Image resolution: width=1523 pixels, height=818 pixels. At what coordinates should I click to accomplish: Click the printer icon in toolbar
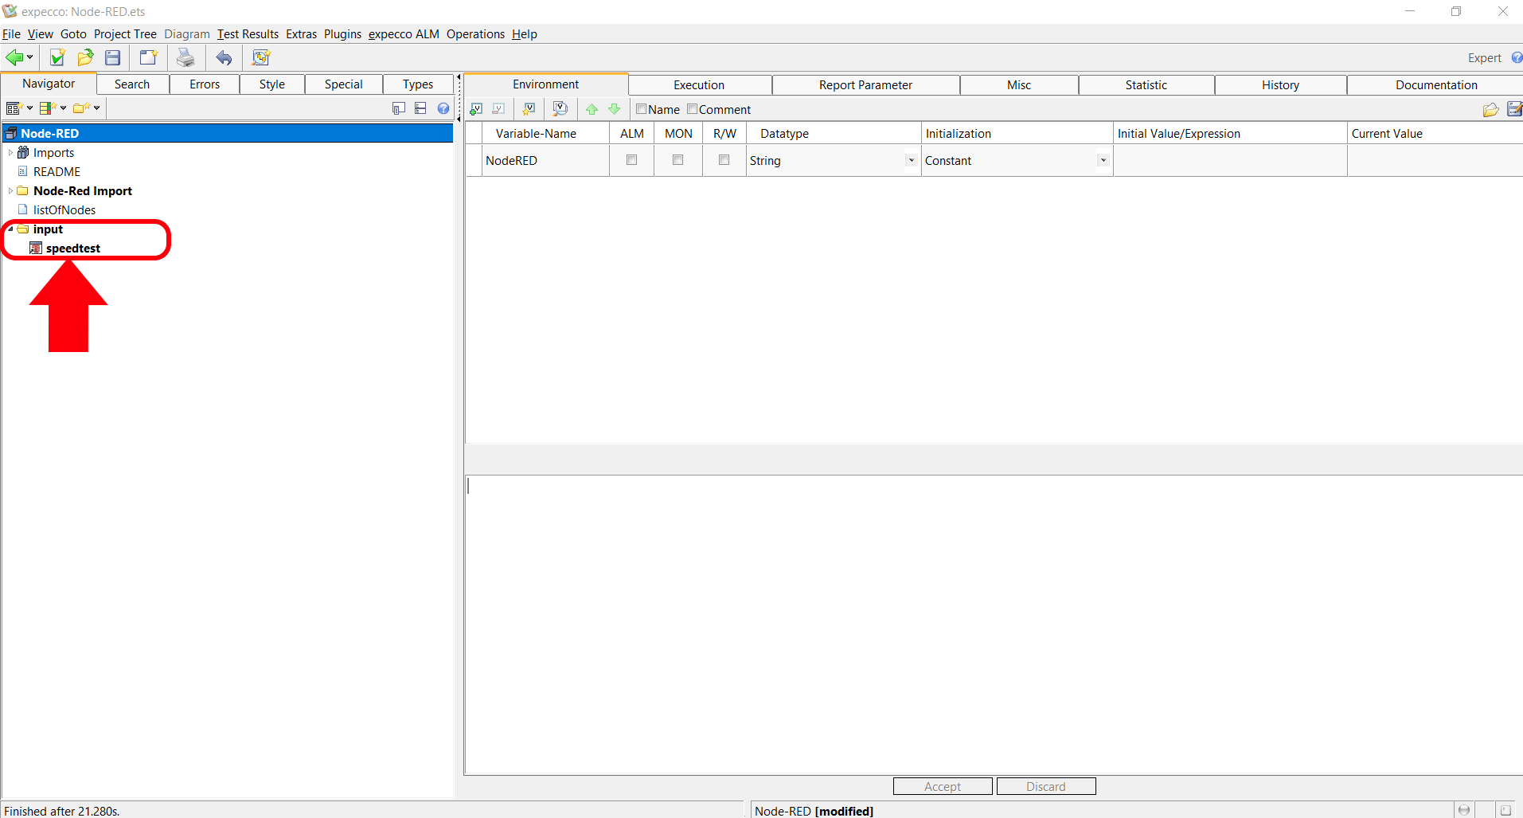[185, 57]
